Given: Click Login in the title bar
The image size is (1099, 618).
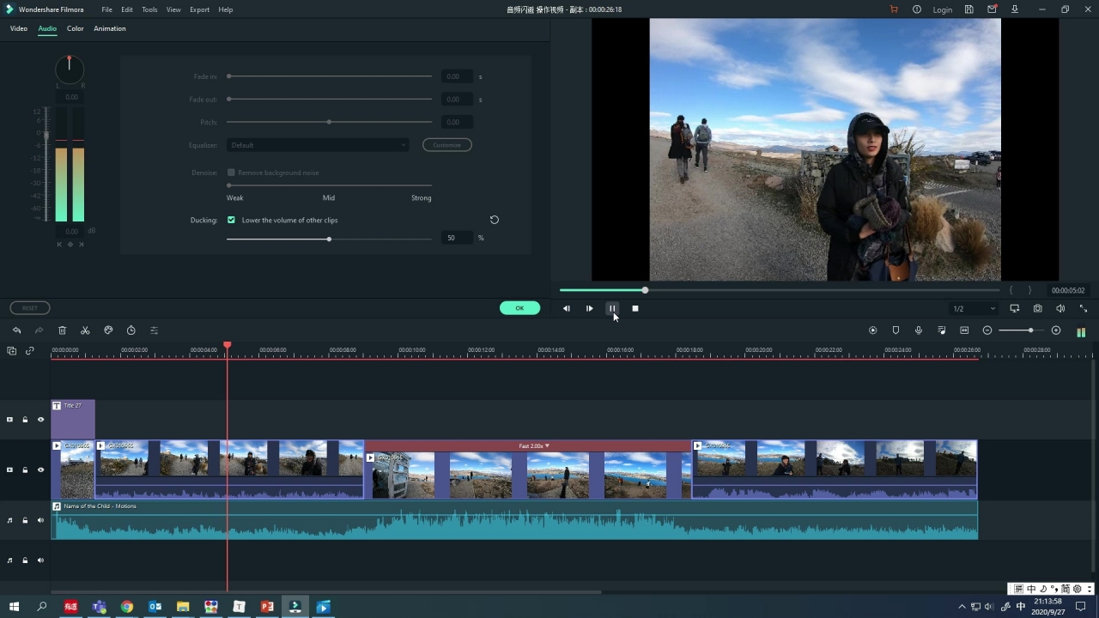Looking at the screenshot, I should click(943, 9).
